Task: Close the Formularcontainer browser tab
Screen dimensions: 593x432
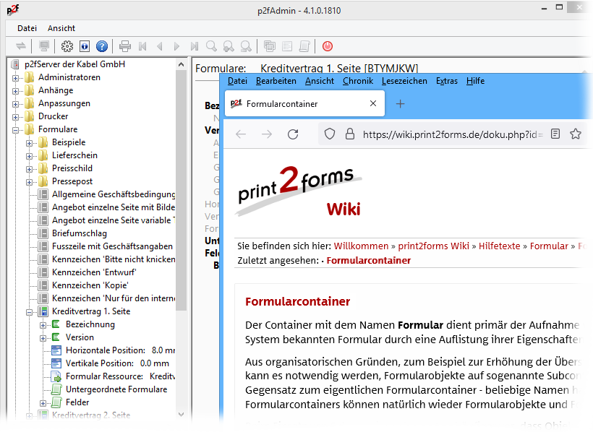Action: [x=373, y=103]
